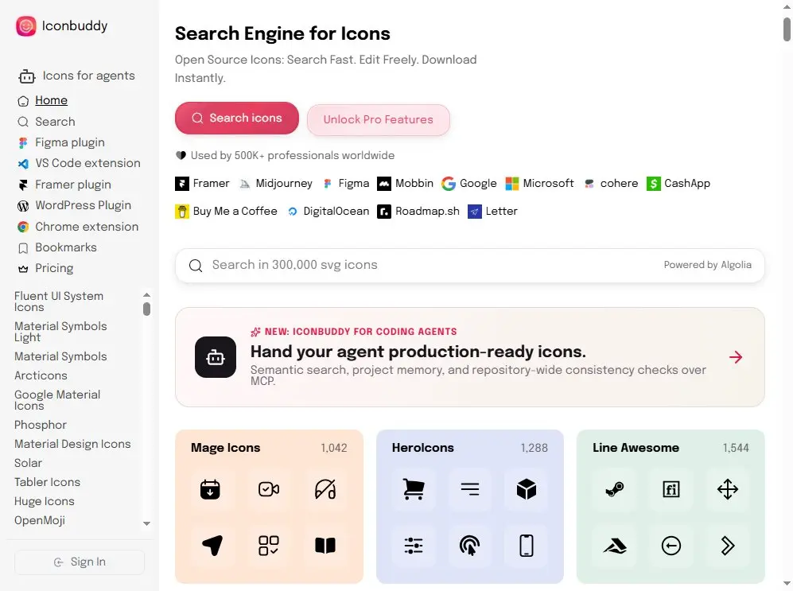Open Google Material Icons set
793x591 pixels.
tap(57, 400)
